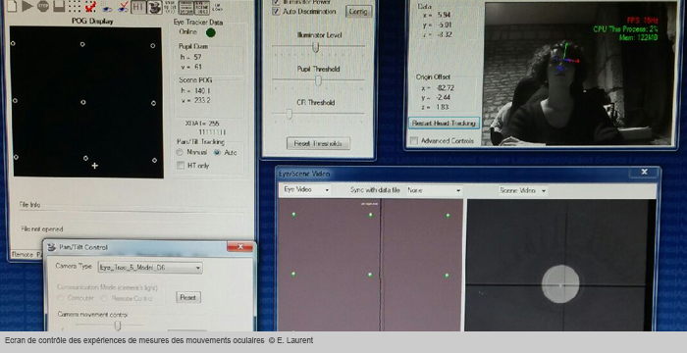Click the Reset Thresholds button
687x353 pixels.
319,143
